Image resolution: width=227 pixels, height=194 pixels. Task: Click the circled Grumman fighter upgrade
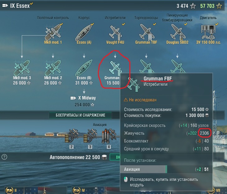[113, 72]
